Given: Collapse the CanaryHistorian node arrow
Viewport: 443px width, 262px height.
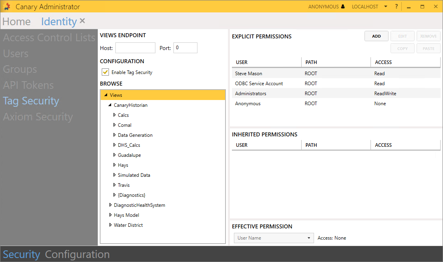Looking at the screenshot, I should [x=110, y=105].
